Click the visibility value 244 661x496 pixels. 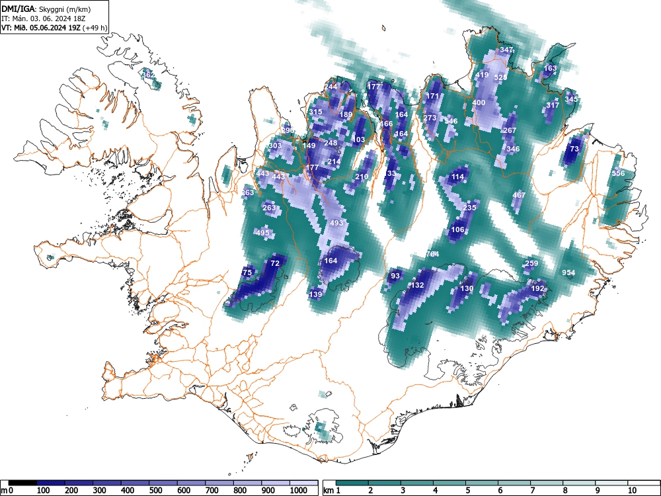[331, 87]
